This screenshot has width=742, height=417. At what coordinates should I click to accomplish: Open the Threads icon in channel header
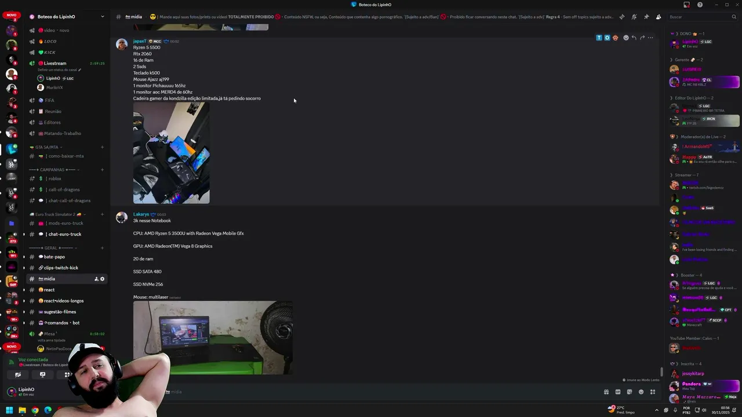click(622, 17)
